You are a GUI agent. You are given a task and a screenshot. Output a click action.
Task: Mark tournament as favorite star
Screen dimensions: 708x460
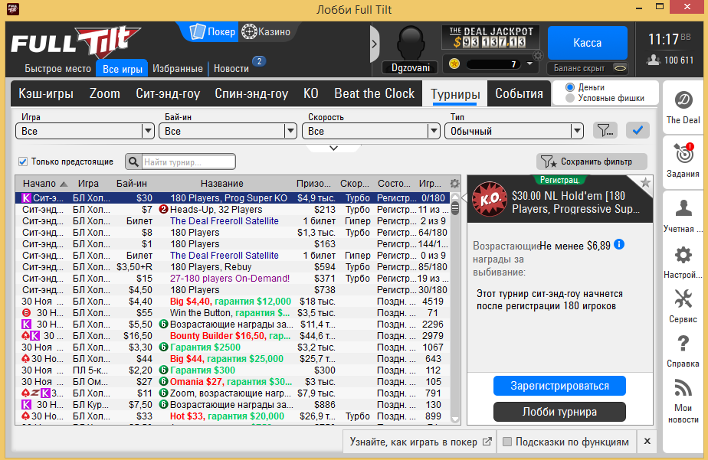(645, 183)
